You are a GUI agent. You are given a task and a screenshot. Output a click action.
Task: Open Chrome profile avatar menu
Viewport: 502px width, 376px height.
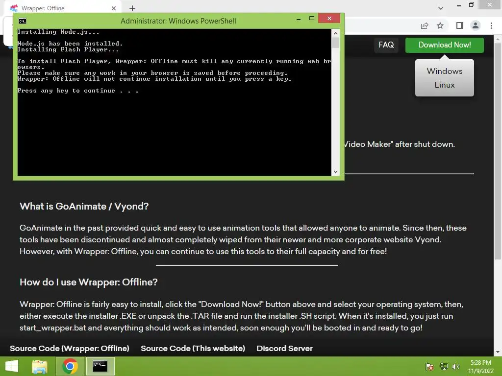[x=476, y=25]
